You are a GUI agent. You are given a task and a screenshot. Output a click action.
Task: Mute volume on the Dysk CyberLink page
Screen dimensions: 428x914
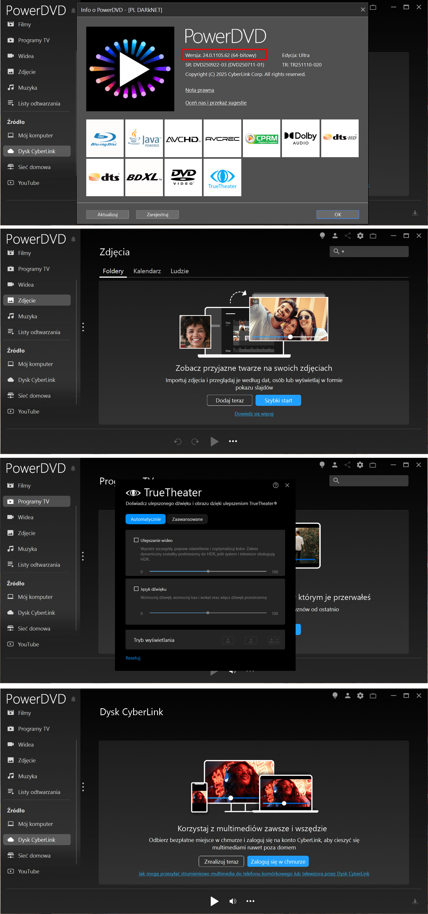[x=233, y=901]
